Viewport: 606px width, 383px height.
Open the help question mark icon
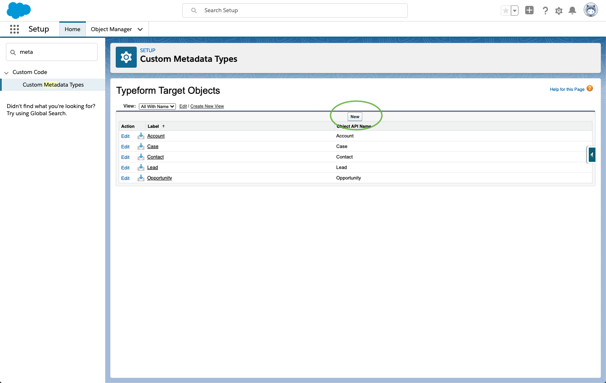(x=545, y=11)
